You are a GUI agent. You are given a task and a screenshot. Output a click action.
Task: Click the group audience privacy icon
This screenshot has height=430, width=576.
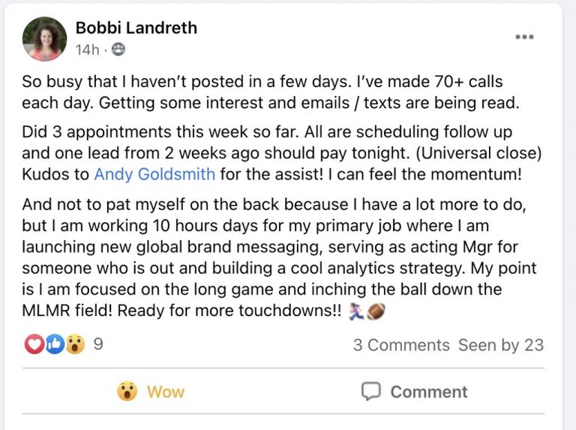click(x=118, y=50)
